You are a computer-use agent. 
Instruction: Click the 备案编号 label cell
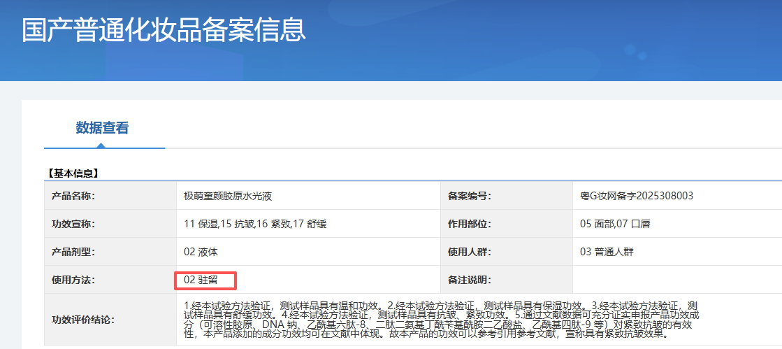point(470,196)
